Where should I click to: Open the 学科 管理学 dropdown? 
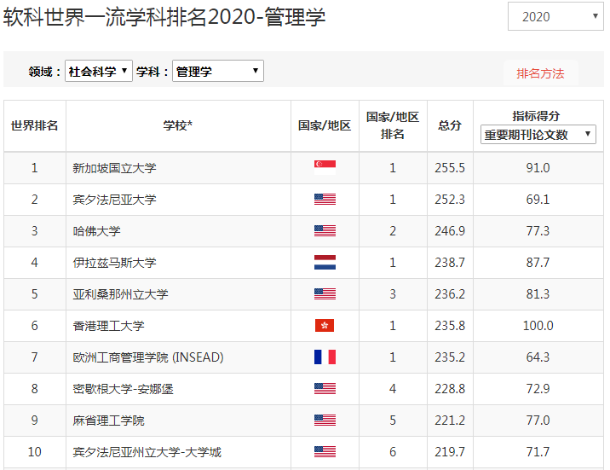tap(218, 71)
